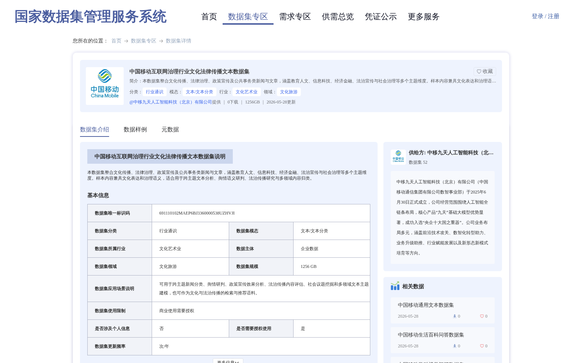Click the 基本信息 section heading
The width and height of the screenshot is (582, 363).
coord(98,195)
